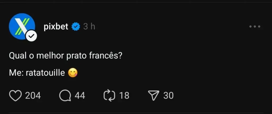Like the pixbet post with the heart icon
Viewport: 272px width, 114px height.
click(x=15, y=96)
